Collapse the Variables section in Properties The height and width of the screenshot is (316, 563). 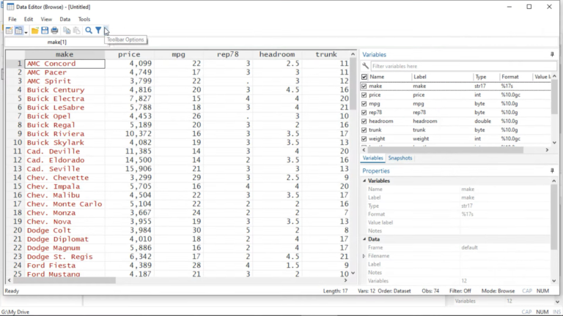pos(364,181)
